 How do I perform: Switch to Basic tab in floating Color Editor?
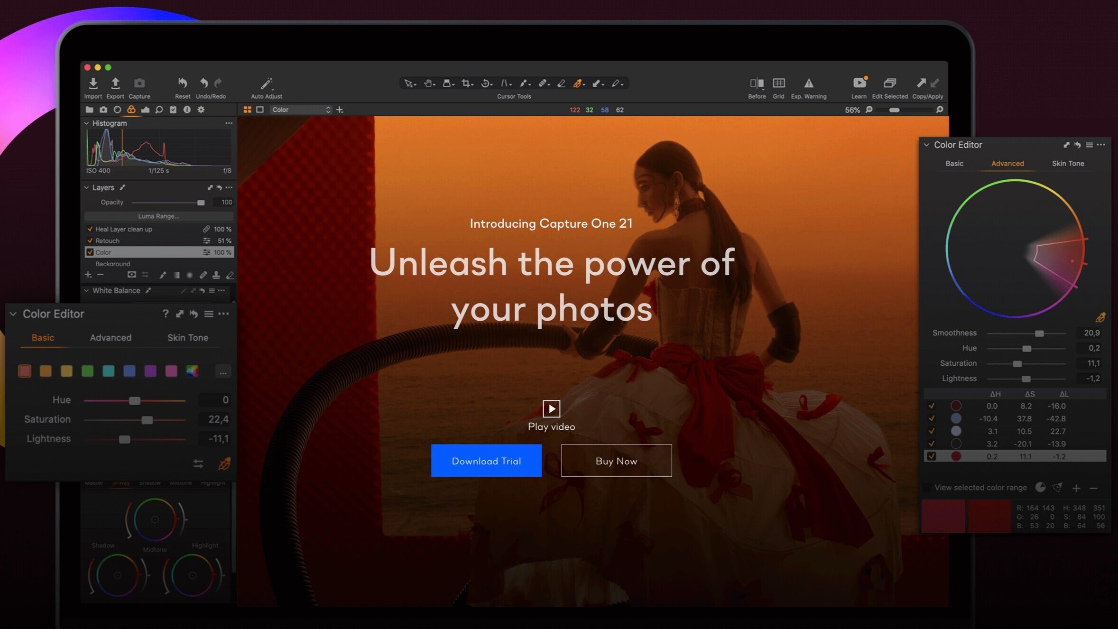pyautogui.click(x=43, y=338)
